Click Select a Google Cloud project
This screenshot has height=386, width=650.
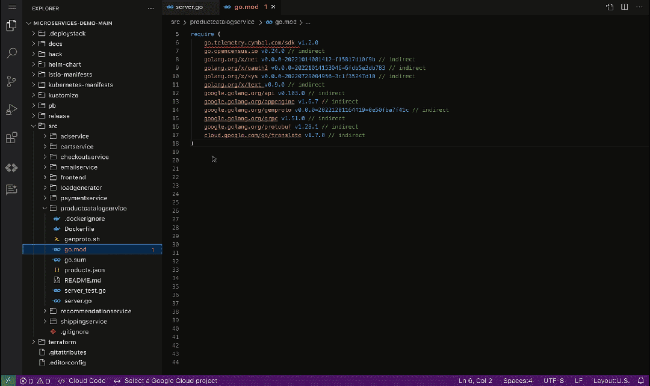click(x=166, y=381)
